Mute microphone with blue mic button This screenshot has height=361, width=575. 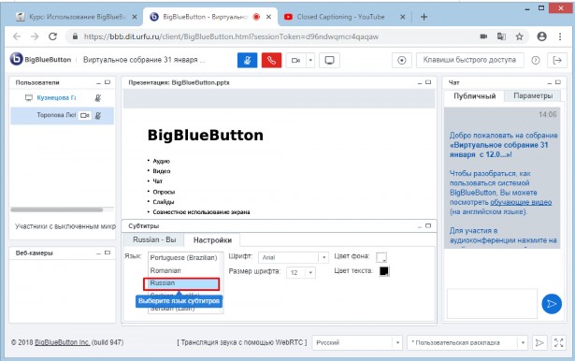pos(247,60)
